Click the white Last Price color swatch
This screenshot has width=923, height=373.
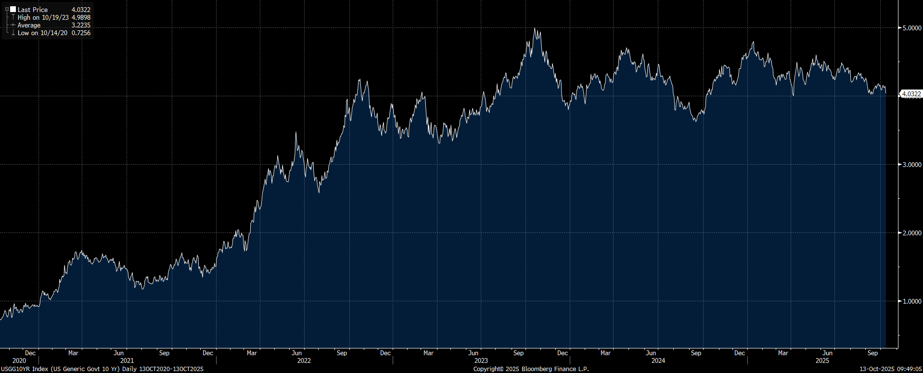(x=13, y=9)
